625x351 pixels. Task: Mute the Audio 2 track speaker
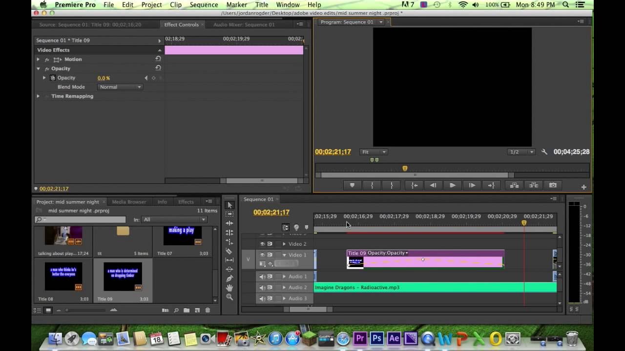pos(262,288)
